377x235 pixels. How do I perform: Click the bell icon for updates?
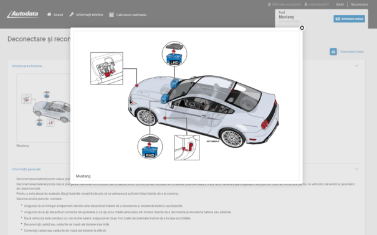coord(269,4)
